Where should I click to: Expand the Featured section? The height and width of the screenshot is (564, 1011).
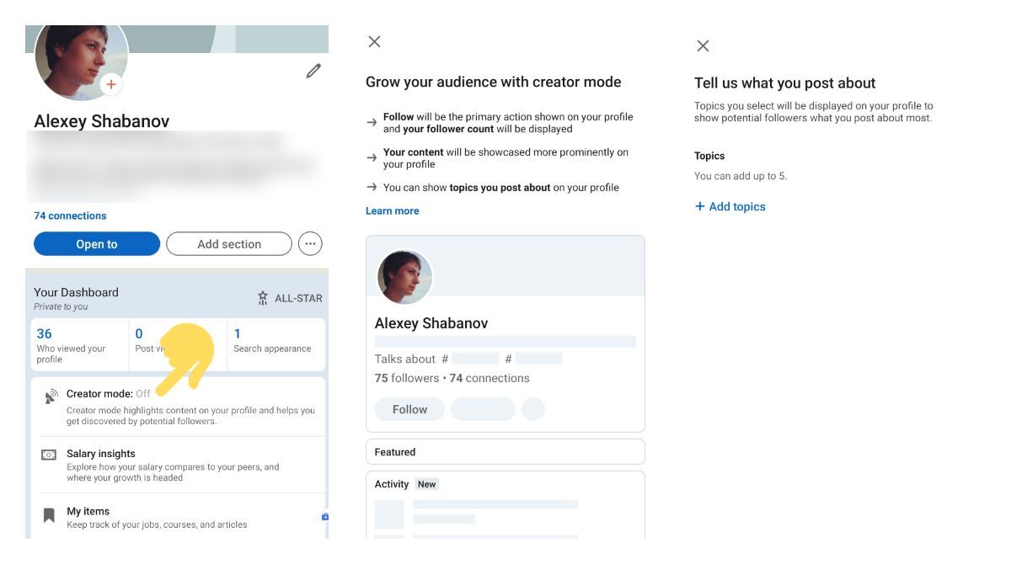tap(505, 451)
